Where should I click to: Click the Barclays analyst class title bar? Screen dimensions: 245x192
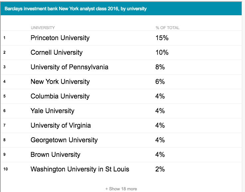[x=121, y=9]
